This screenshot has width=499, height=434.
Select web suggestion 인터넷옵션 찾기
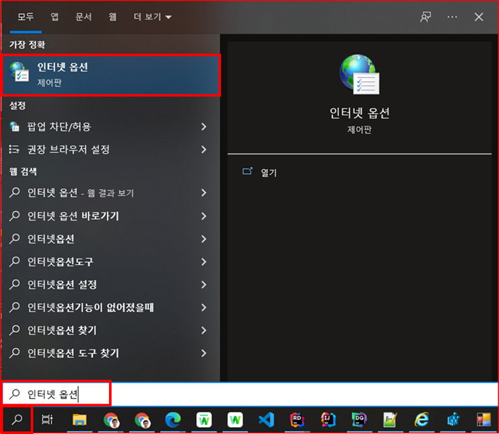(x=110, y=330)
